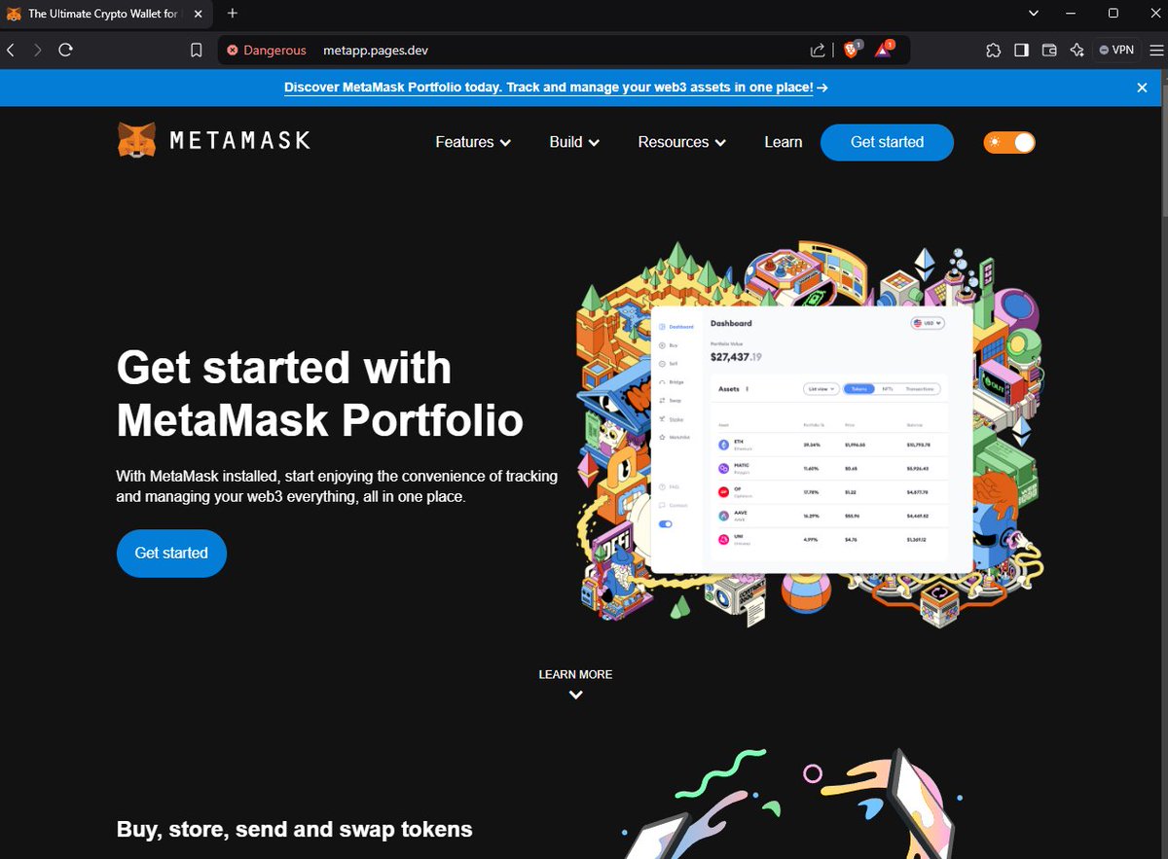Open the tab search chevron in title bar
The height and width of the screenshot is (859, 1168).
coord(1034,13)
